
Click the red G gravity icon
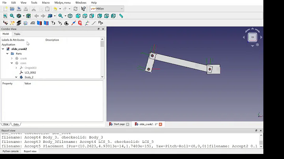coord(80,23)
